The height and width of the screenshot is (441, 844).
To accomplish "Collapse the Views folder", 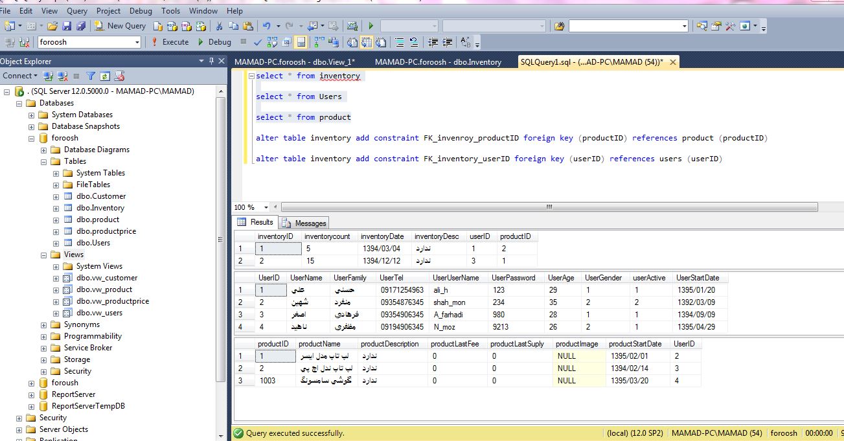I will (x=43, y=254).
